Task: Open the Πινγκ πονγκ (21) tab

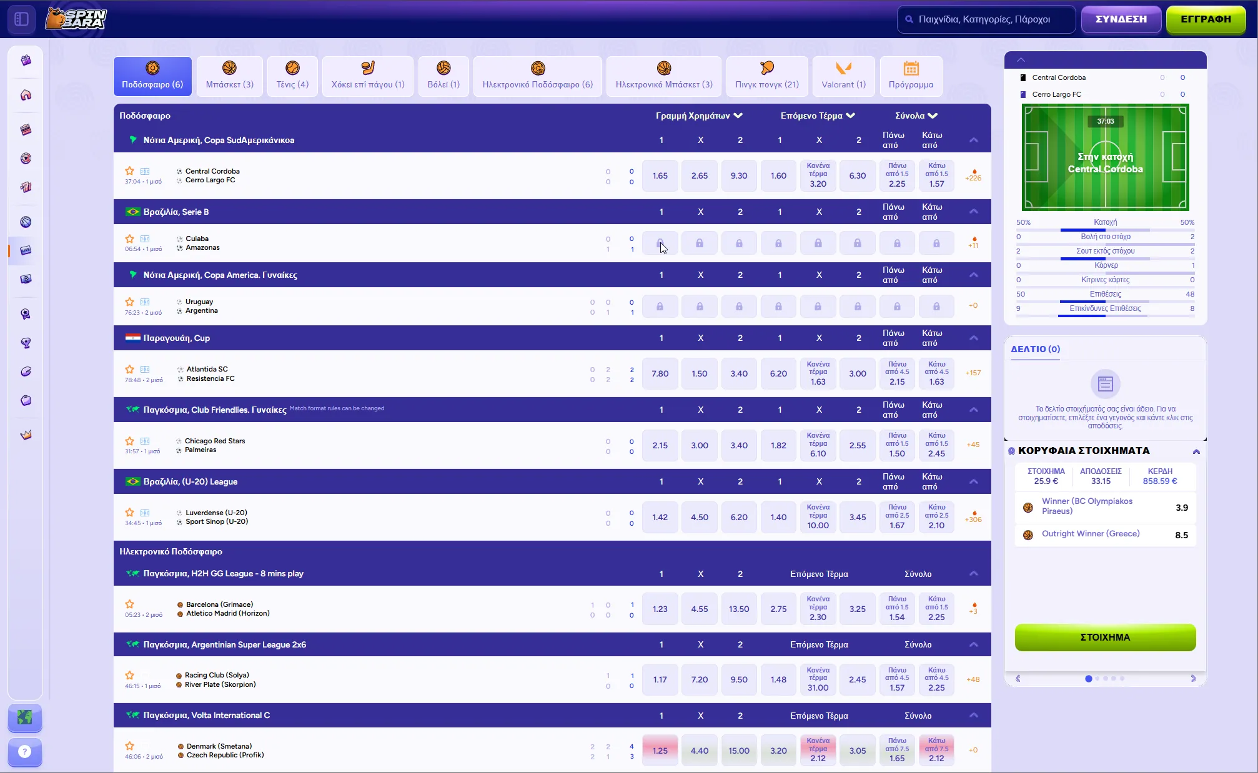Action: (x=767, y=76)
